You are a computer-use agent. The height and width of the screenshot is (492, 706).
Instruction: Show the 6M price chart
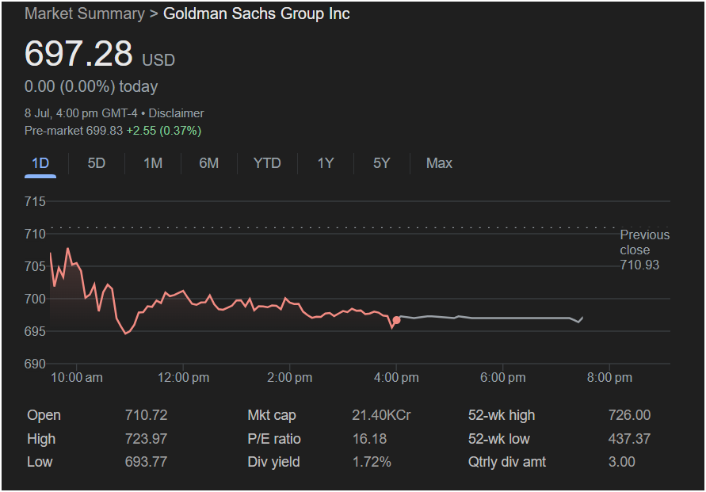pyautogui.click(x=209, y=163)
